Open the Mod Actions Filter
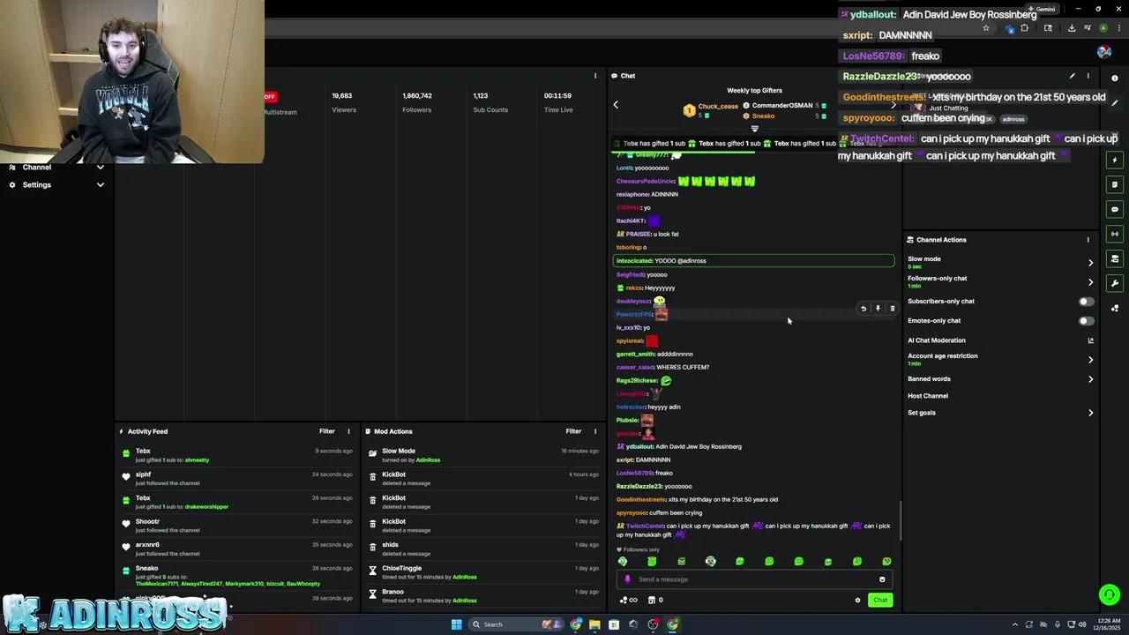Screen dimensions: 1129x635 pos(573,431)
